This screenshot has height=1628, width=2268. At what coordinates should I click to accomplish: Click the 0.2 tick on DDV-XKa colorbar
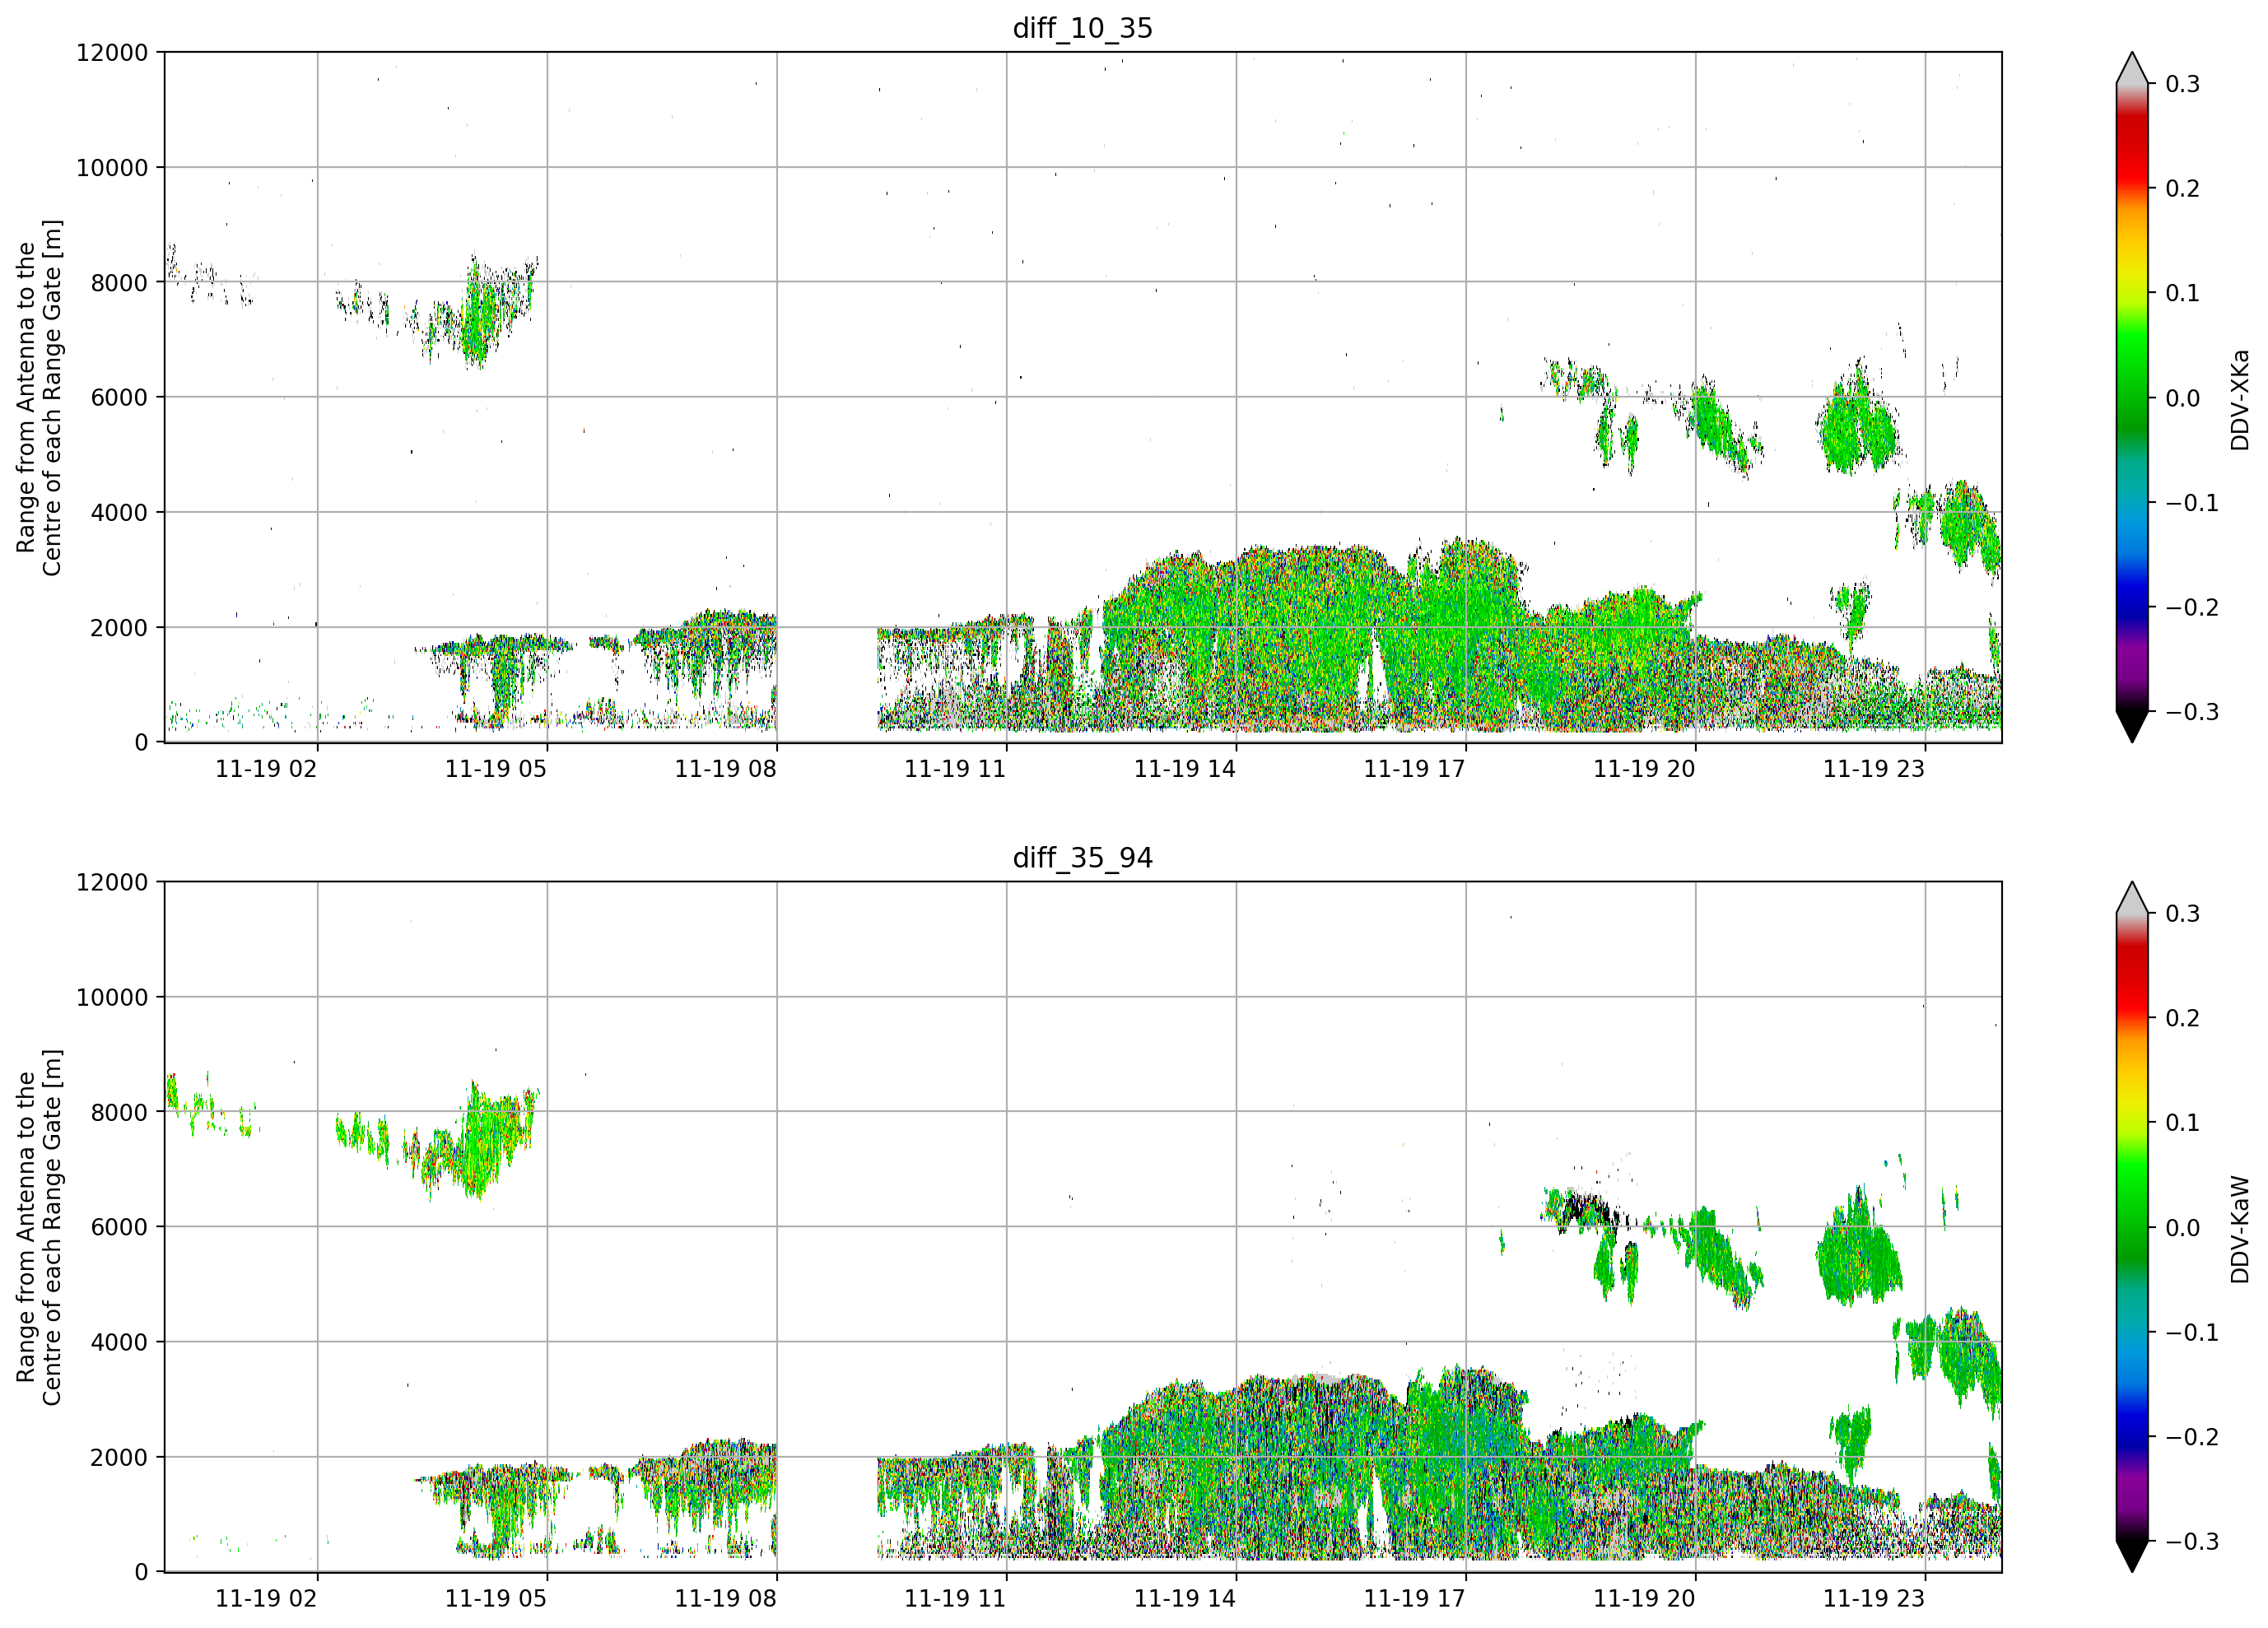(2182, 189)
